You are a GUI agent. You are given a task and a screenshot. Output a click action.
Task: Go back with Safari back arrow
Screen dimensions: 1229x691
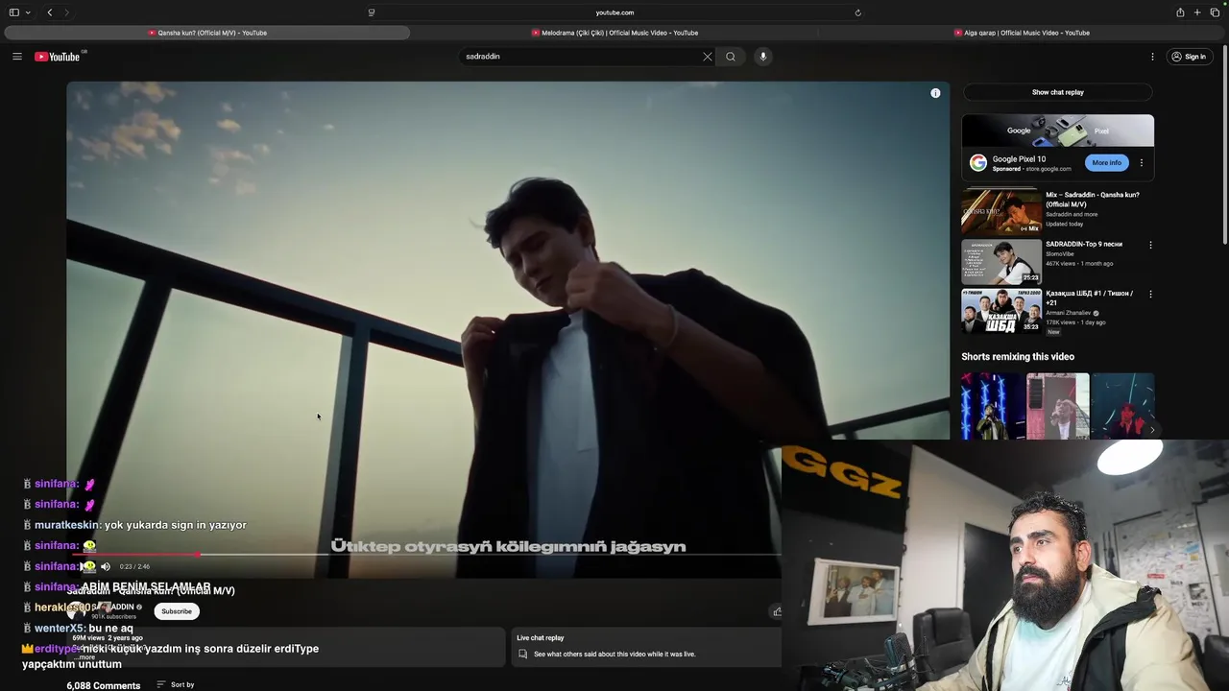pos(50,12)
